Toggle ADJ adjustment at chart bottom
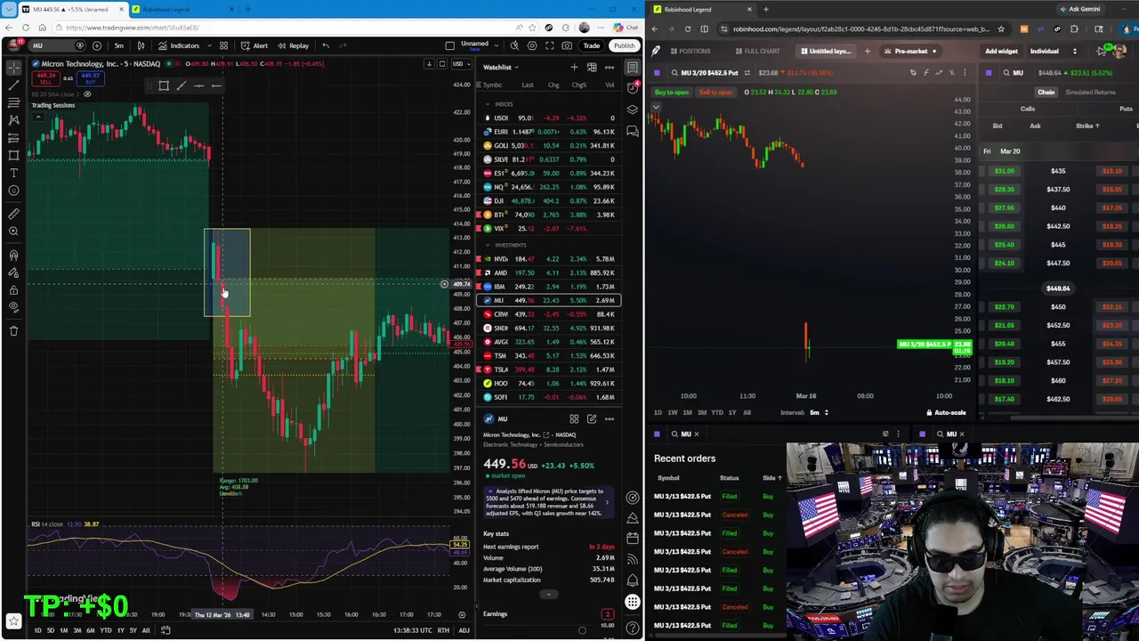The width and height of the screenshot is (1139, 641). [x=464, y=630]
